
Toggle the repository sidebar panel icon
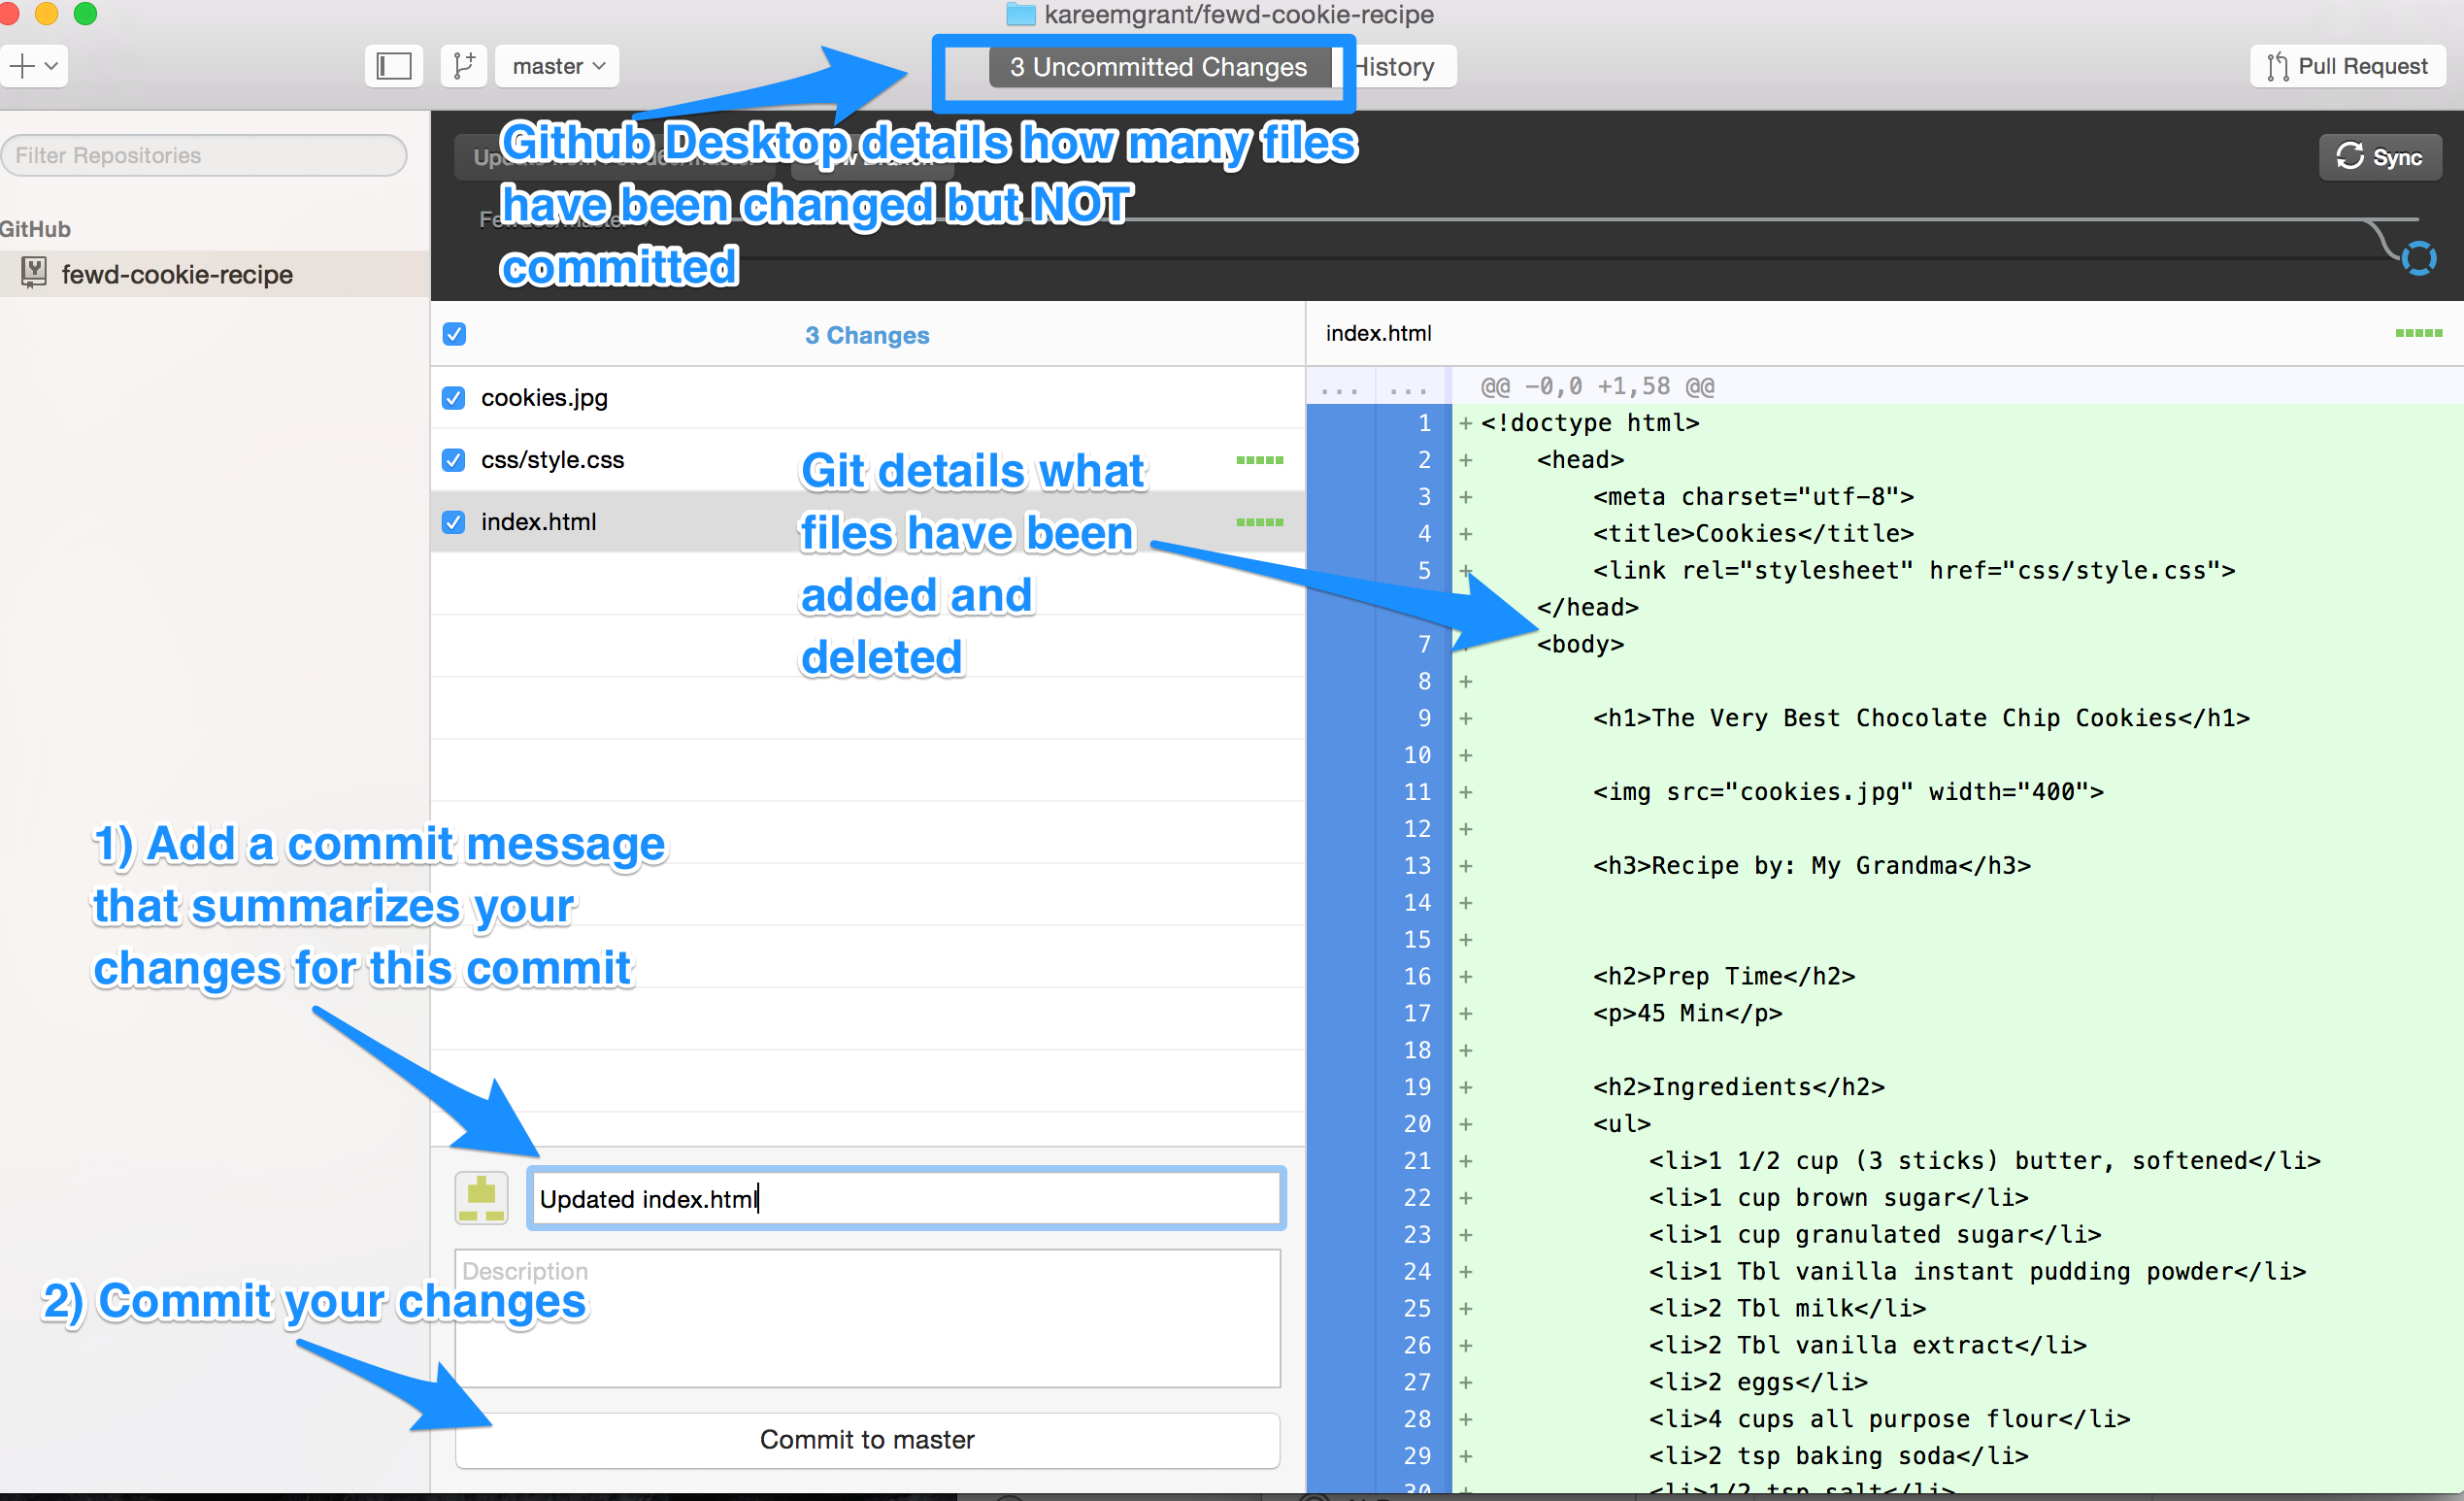(x=394, y=66)
